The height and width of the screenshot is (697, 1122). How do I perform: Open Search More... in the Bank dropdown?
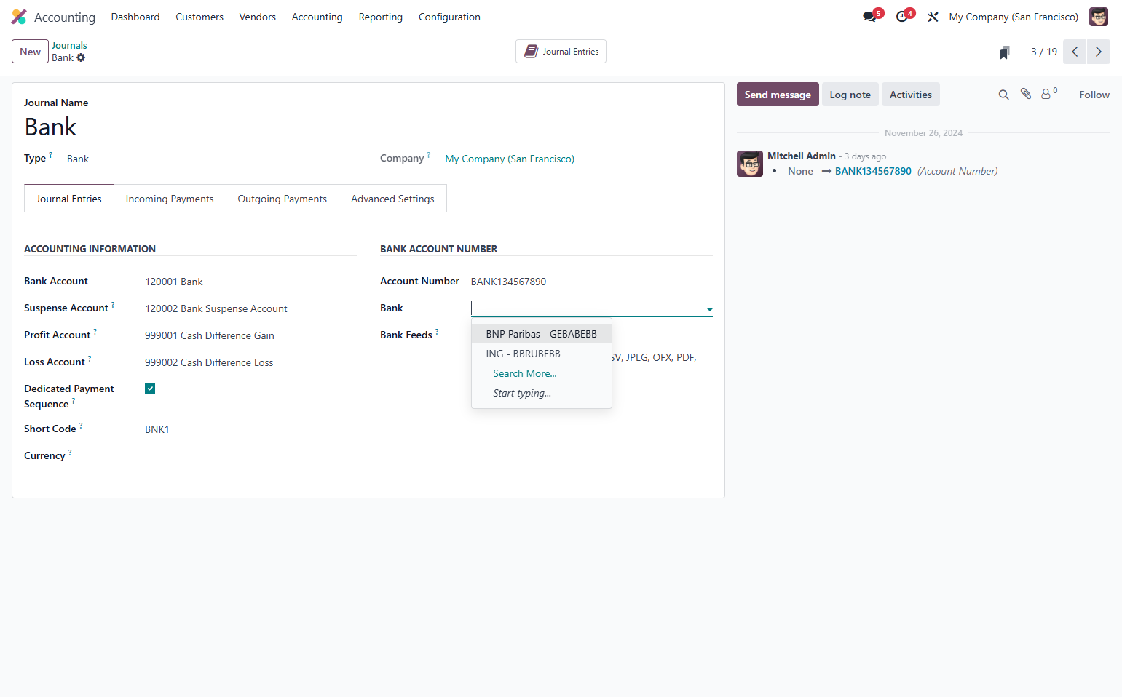click(x=525, y=373)
